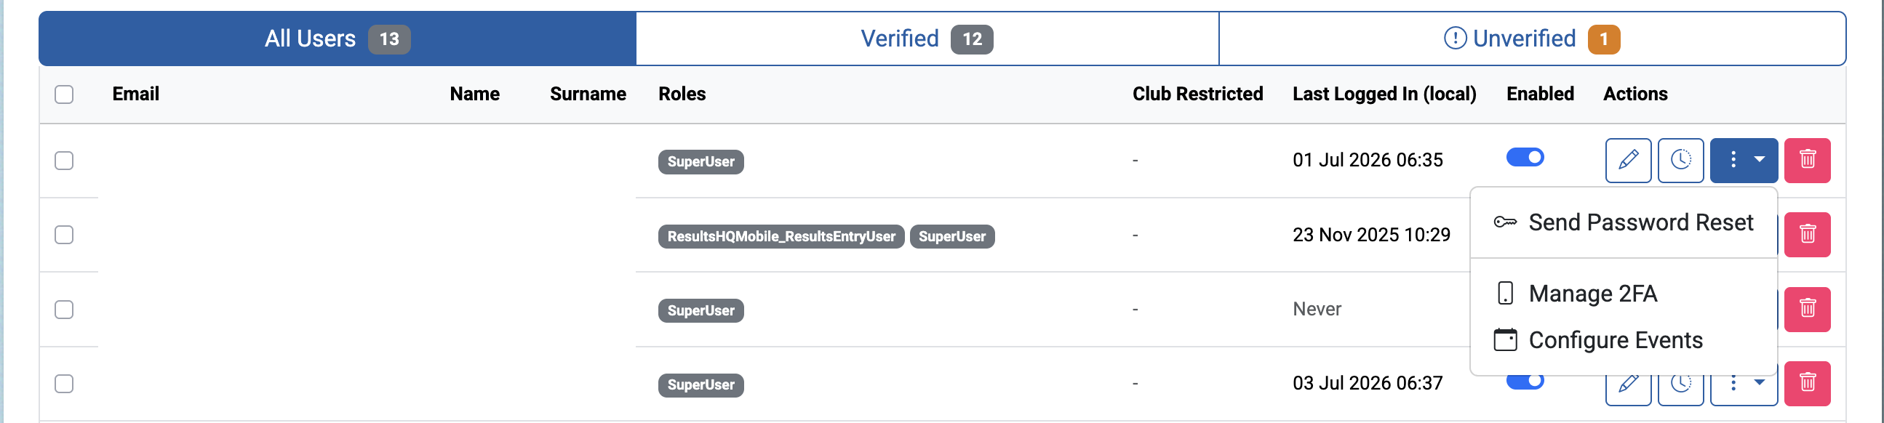
Task: Check the box for the Never logged-in user
Action: tap(64, 309)
